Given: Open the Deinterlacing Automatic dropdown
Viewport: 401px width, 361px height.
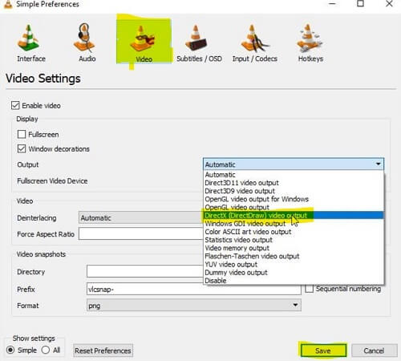Looking at the screenshot, I should click(x=141, y=217).
